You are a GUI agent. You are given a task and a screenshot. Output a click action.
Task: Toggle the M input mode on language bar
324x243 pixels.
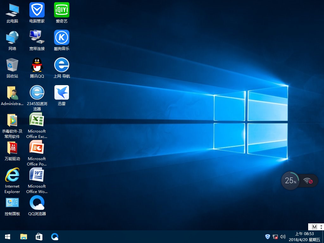coord(314,227)
